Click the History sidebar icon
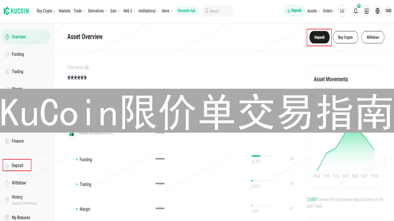 pos(7,200)
